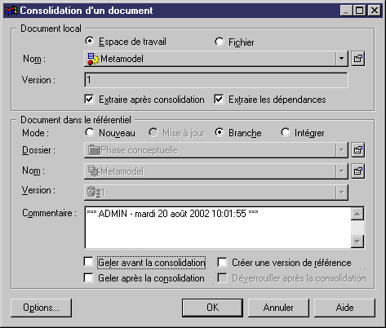Open the Options... button
Viewport: 386px width, 328px height.
41,308
